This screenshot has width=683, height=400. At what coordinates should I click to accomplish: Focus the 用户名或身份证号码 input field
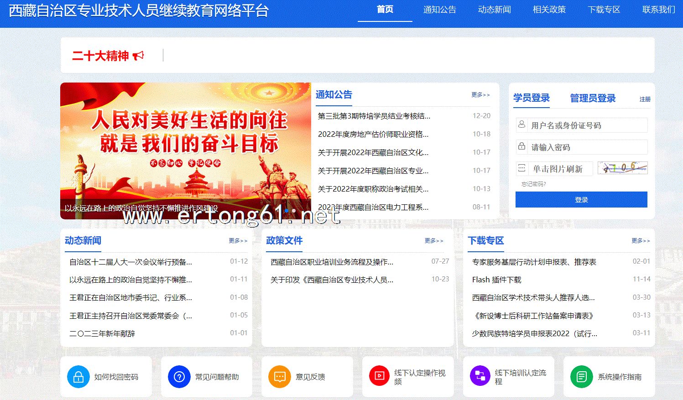tap(587, 125)
